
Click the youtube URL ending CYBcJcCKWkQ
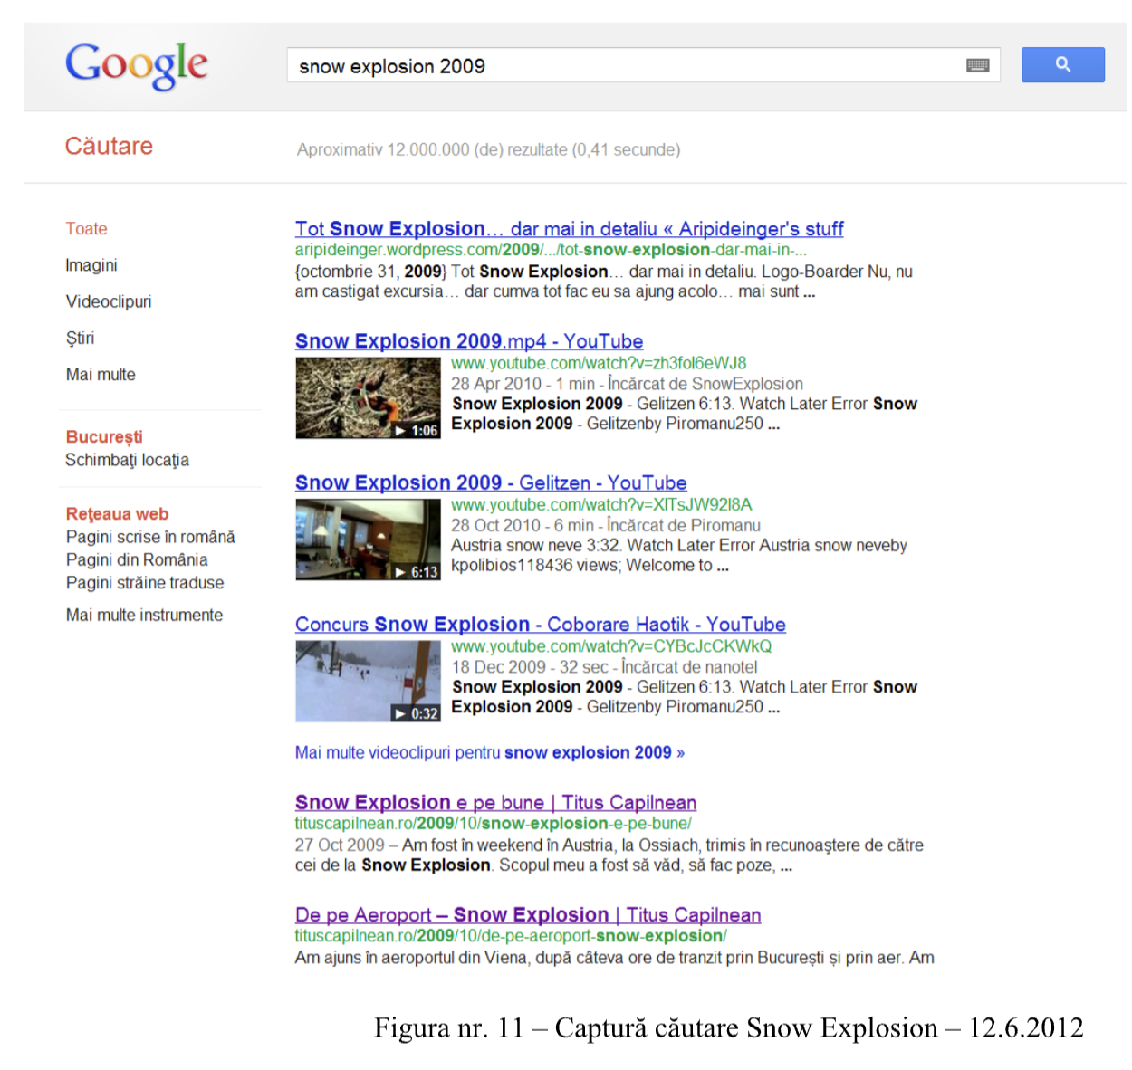click(x=611, y=646)
